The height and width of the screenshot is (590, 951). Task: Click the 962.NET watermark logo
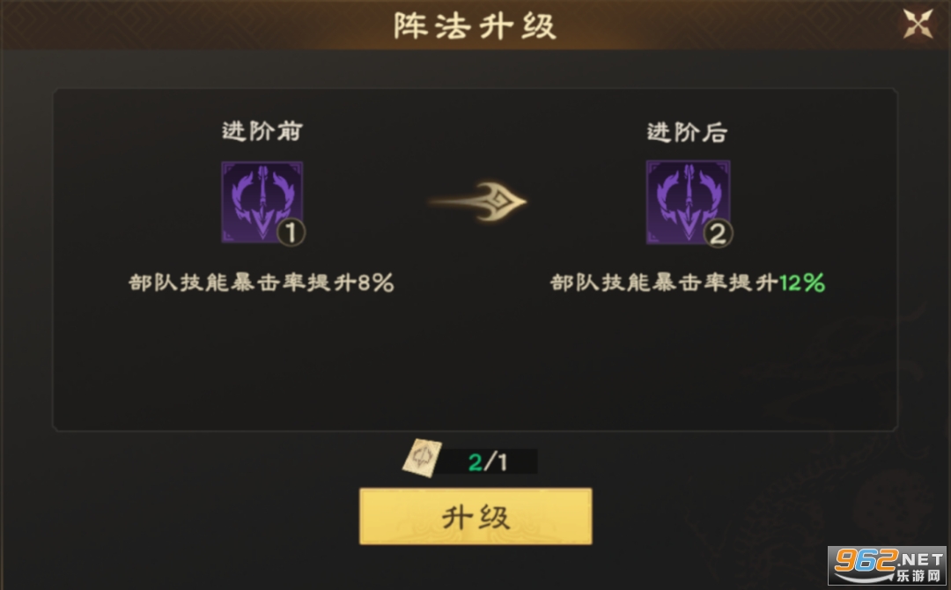[889, 560]
